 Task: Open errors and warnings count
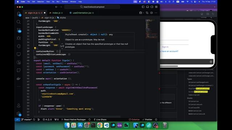(x=47, y=120)
